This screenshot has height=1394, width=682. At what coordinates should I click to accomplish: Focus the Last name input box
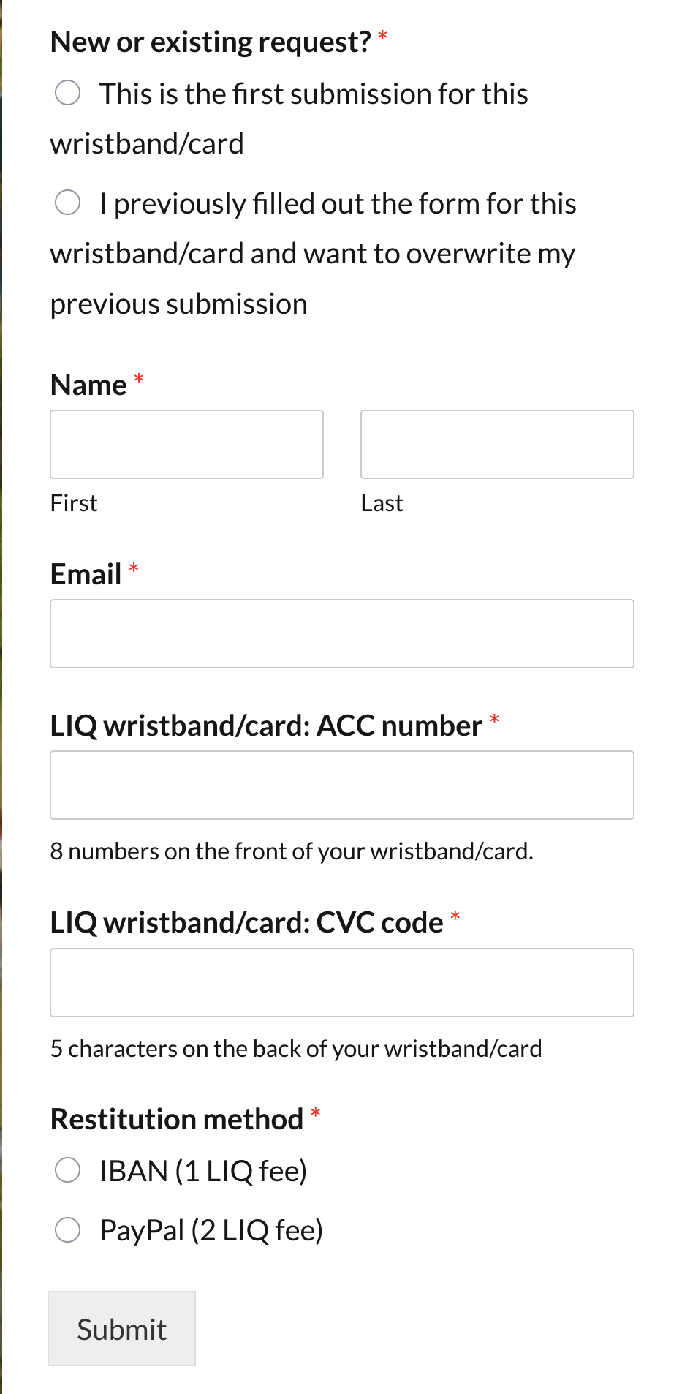[x=497, y=444]
